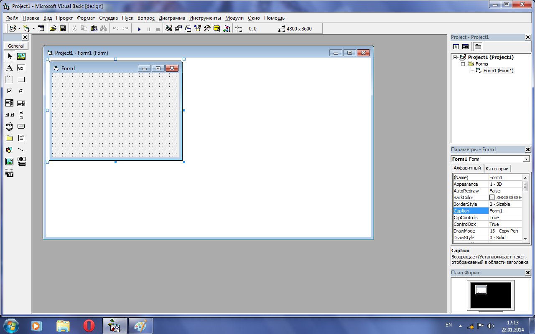Viewport: 535px width, 334px height.
Task: Select the Timer control tool
Action: click(x=10, y=126)
